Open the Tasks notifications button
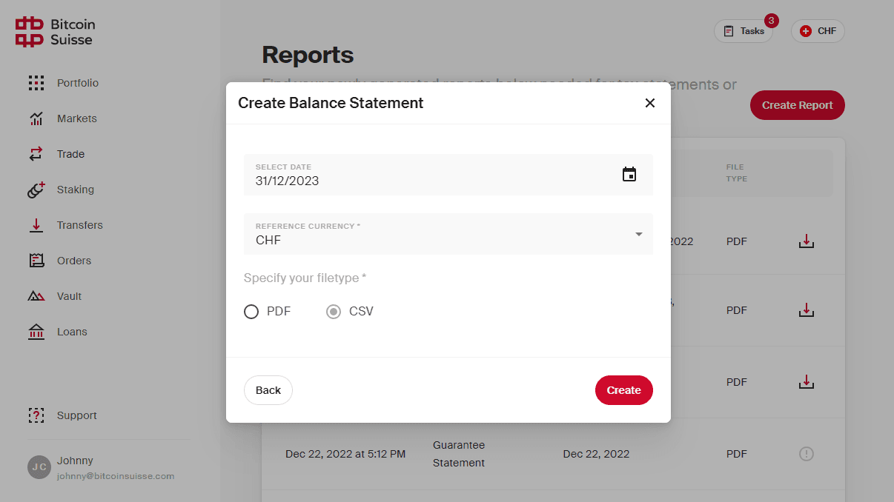894x502 pixels. point(744,31)
